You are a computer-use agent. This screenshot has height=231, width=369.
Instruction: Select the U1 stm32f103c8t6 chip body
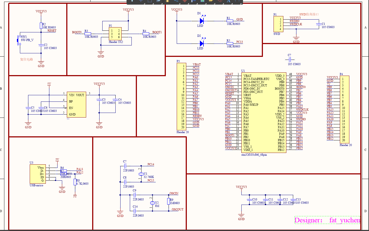pos(264,113)
